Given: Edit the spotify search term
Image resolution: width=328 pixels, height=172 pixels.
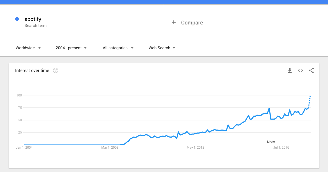Looking at the screenshot, I should click(33, 19).
